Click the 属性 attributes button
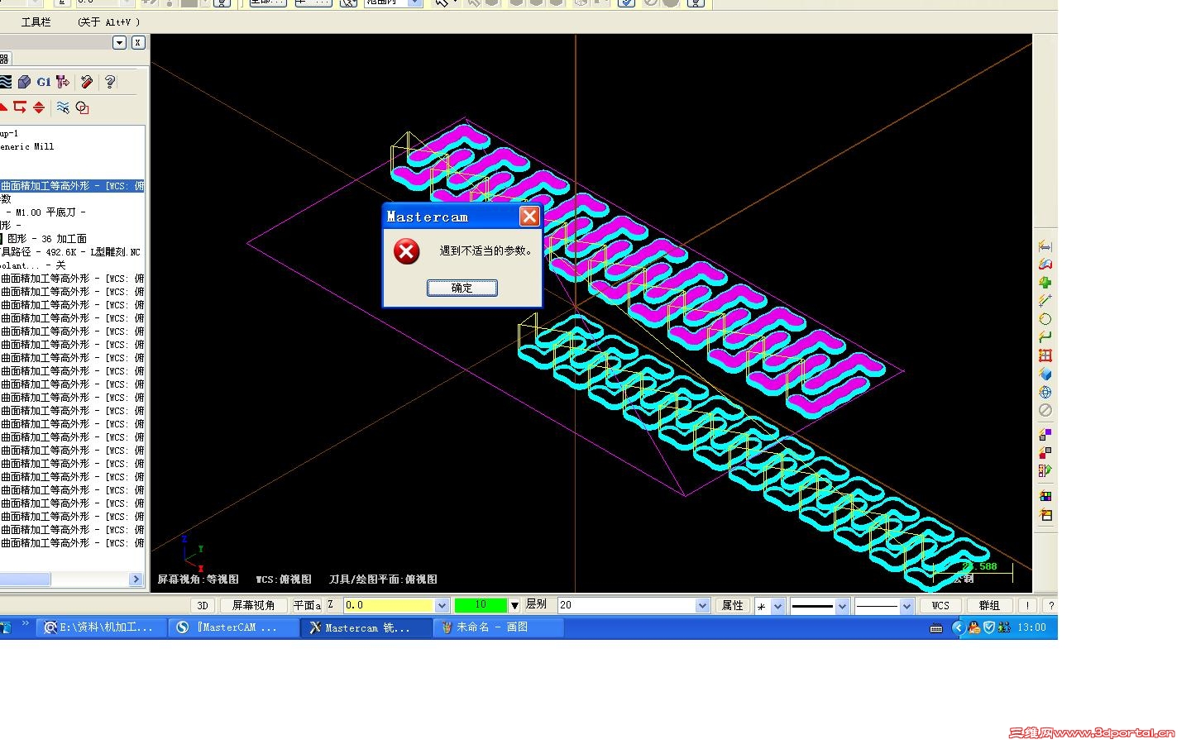This screenshot has height=744, width=1191. coord(733,605)
